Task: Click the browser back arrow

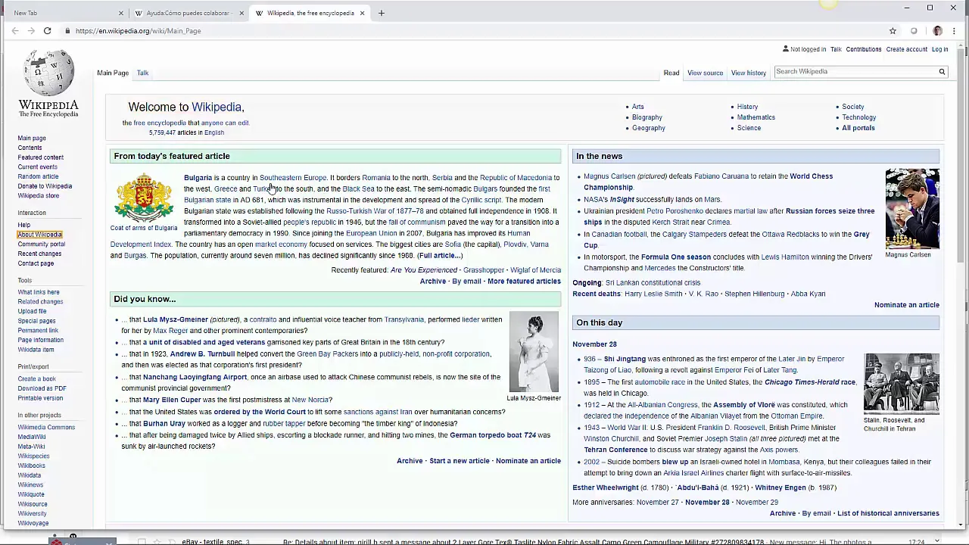Action: tap(15, 31)
